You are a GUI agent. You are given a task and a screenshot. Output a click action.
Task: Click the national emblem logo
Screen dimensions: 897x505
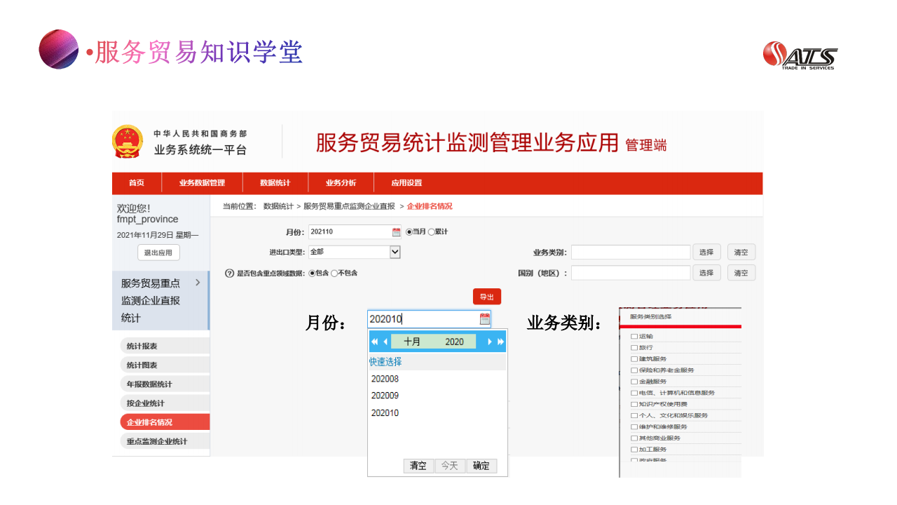tap(127, 142)
